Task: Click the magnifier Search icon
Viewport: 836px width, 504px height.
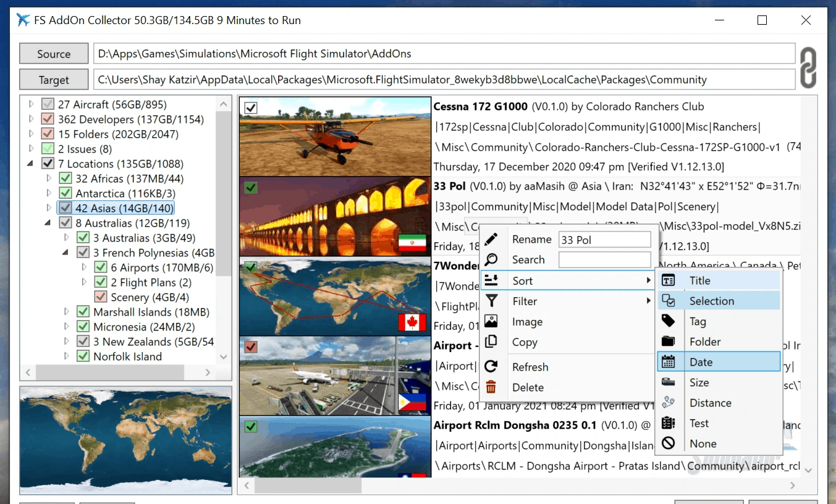Action: tap(491, 260)
